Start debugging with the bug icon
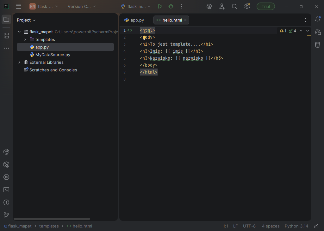This screenshot has width=324, height=231. click(x=171, y=6)
